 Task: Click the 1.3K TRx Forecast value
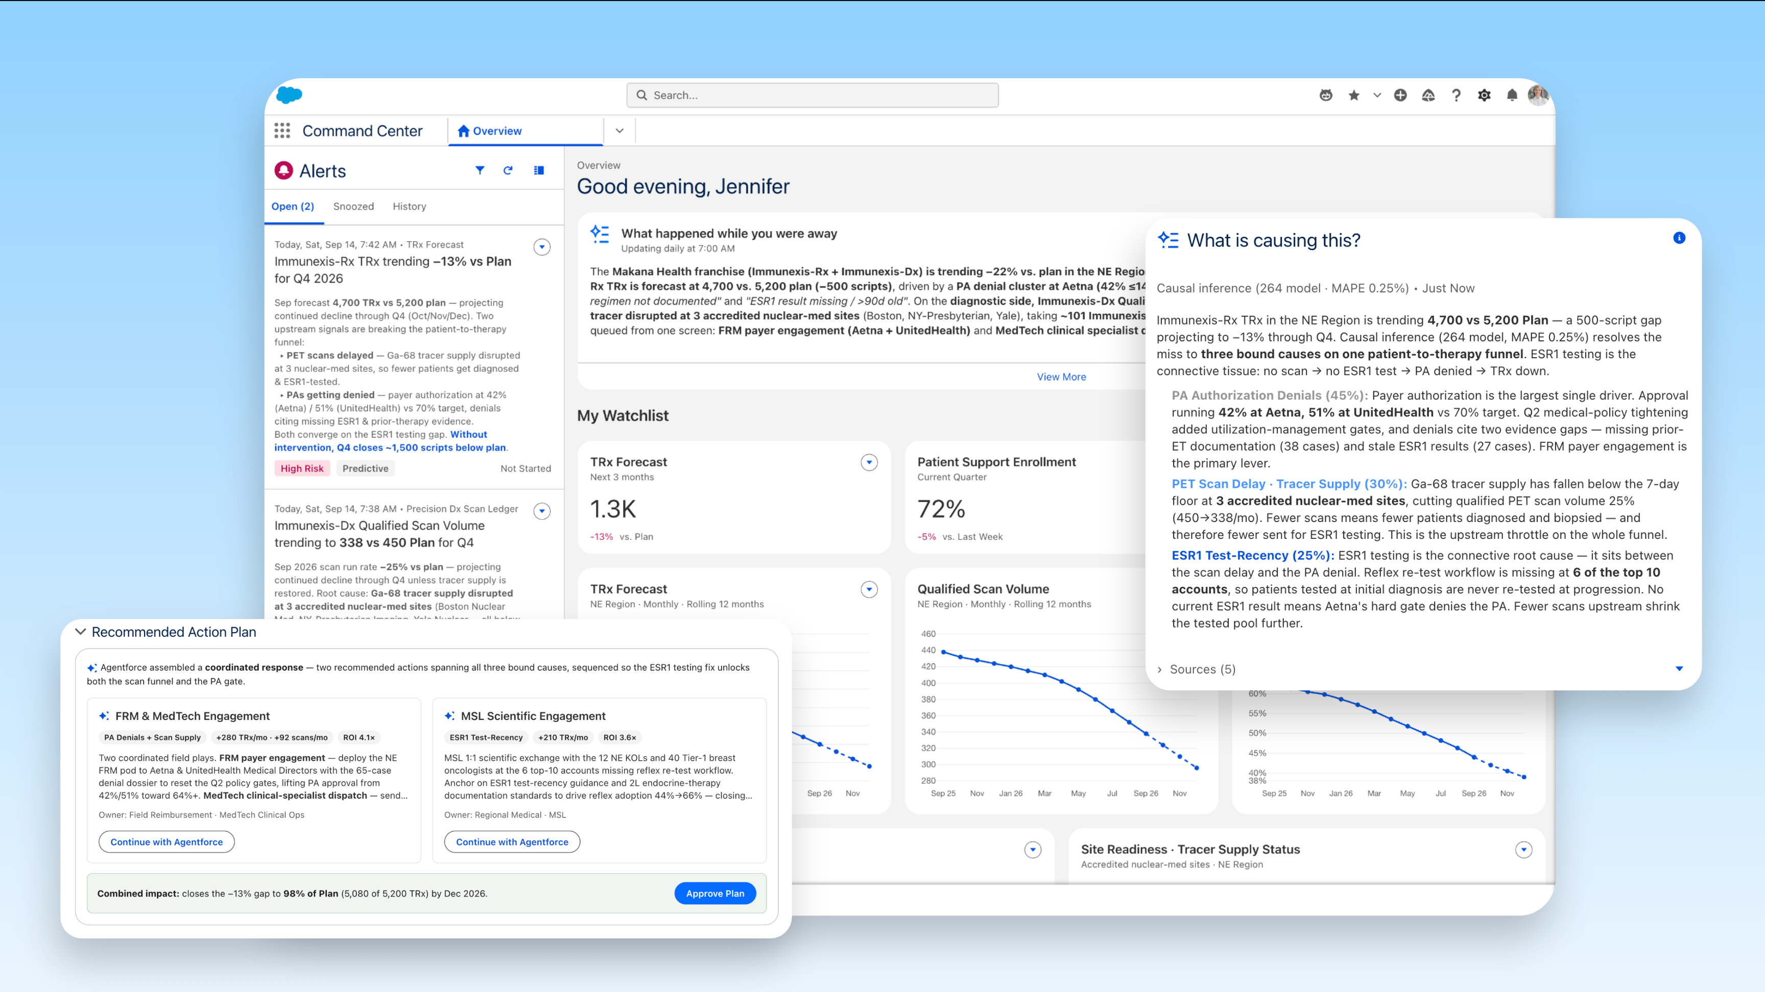(x=613, y=509)
